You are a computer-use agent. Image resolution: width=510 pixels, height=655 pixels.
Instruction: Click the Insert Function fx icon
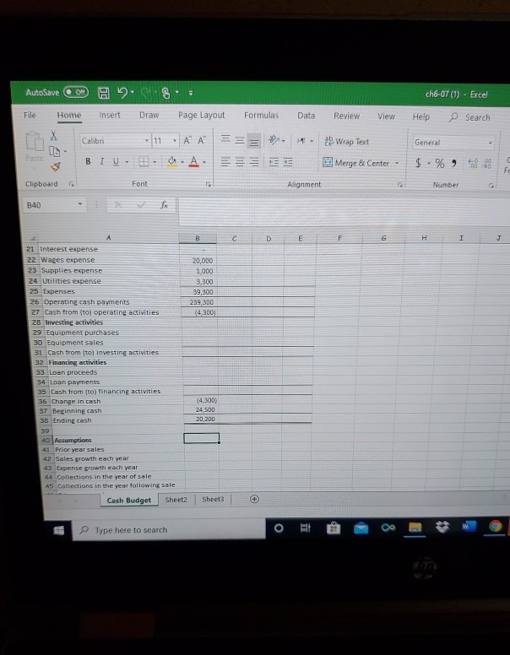(x=165, y=205)
